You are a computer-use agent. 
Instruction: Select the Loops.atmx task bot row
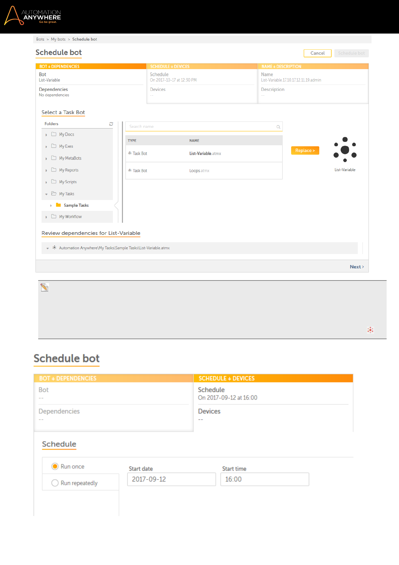coord(204,171)
